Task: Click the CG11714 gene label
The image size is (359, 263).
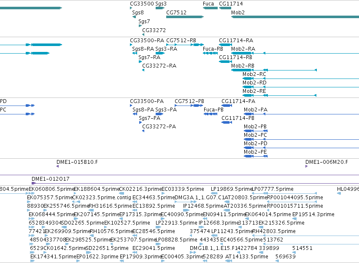Action: (231, 4)
